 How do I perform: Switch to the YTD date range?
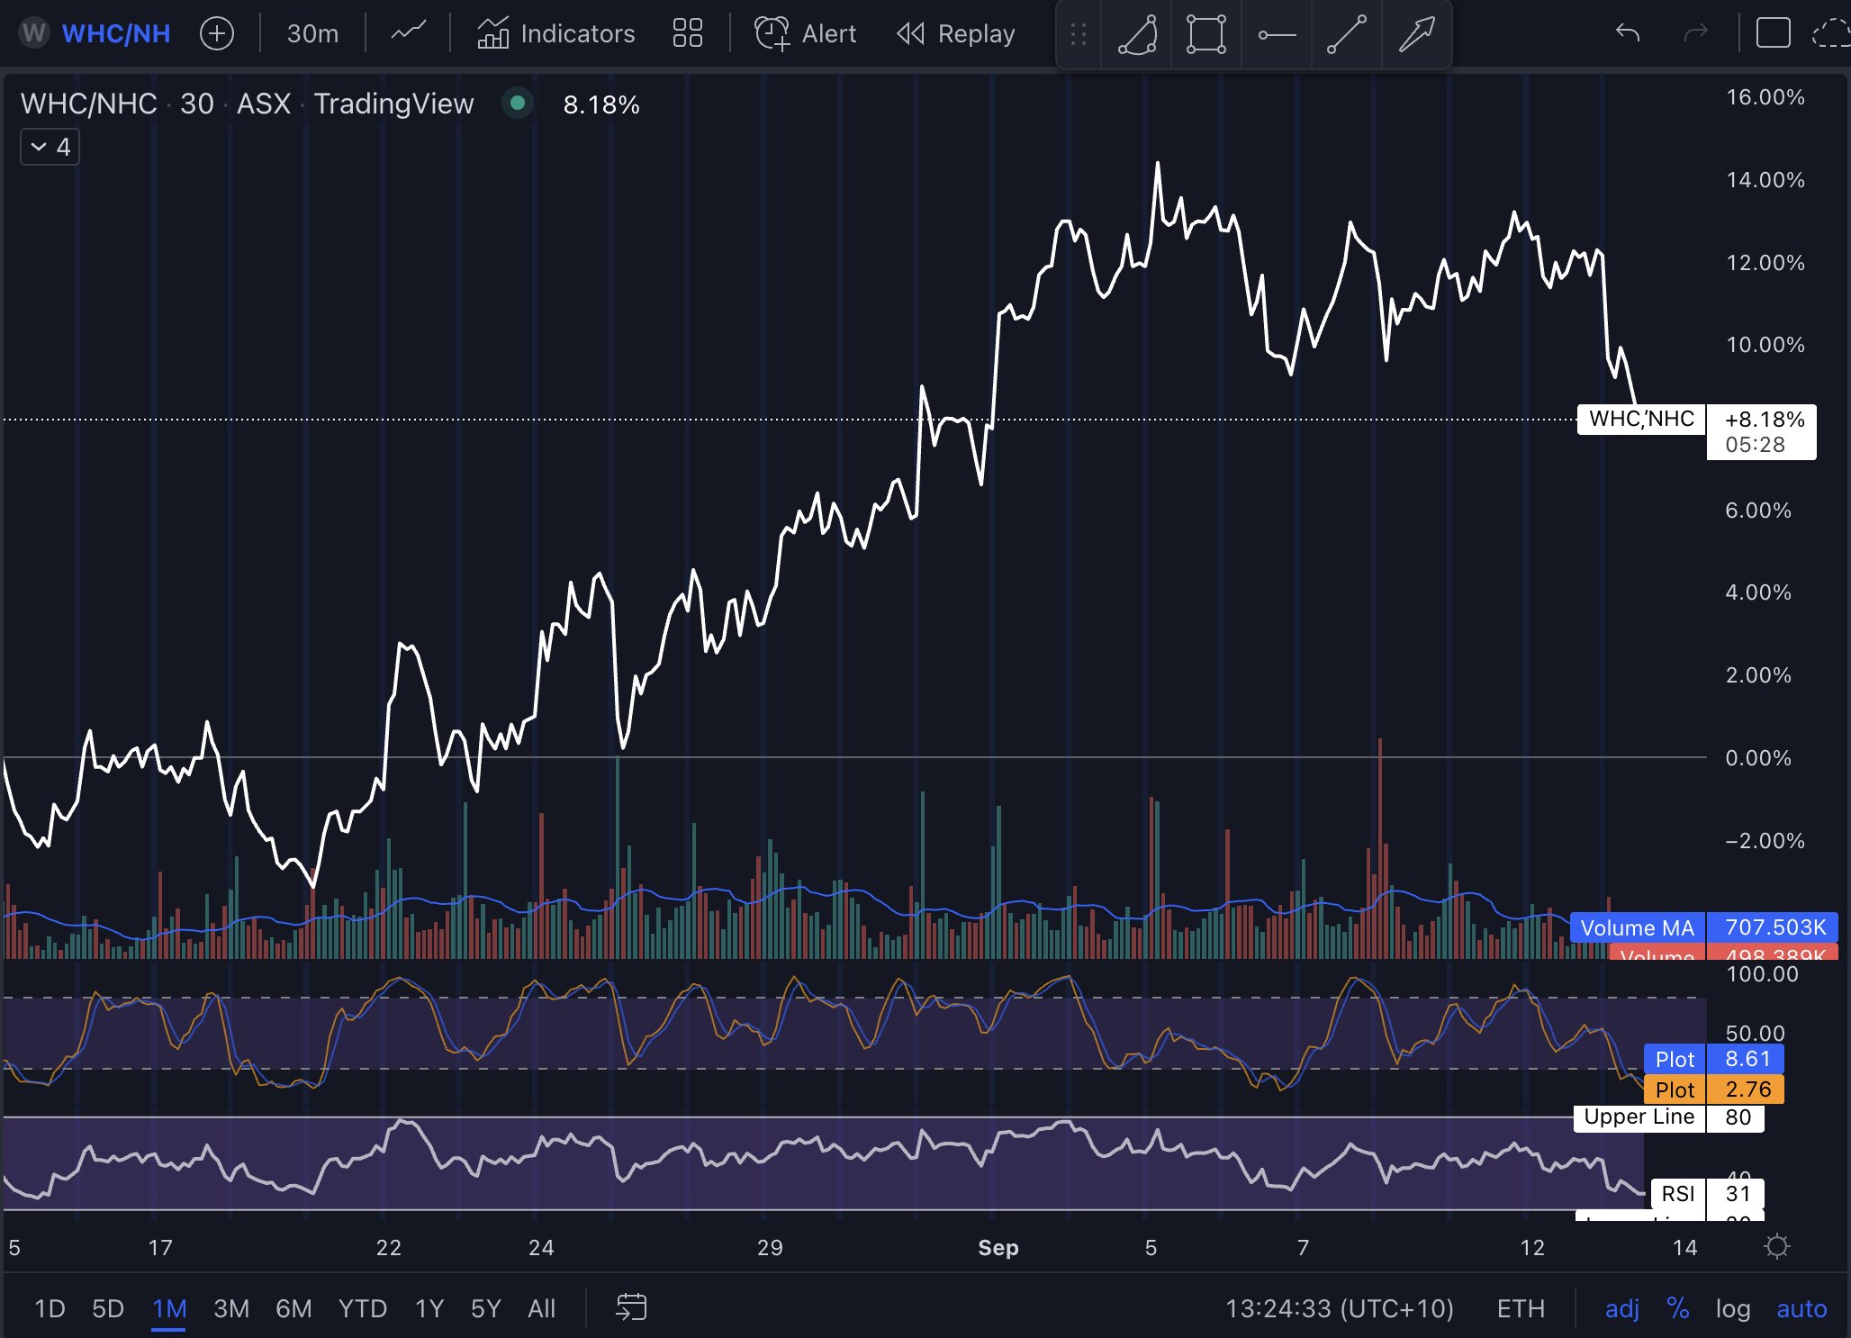tap(363, 1308)
